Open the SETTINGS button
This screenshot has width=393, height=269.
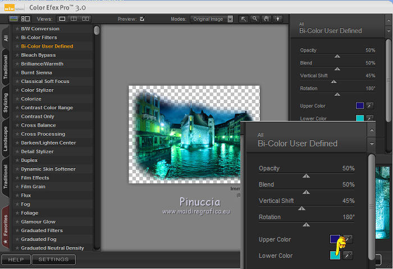tap(53, 259)
